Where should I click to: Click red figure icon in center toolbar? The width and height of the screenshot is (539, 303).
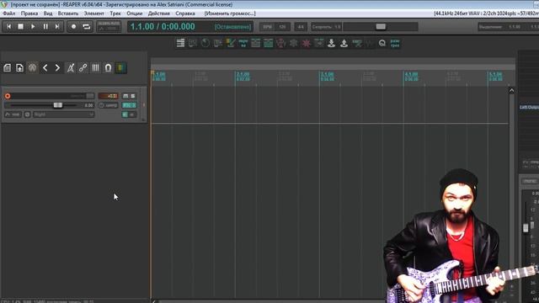280,43
